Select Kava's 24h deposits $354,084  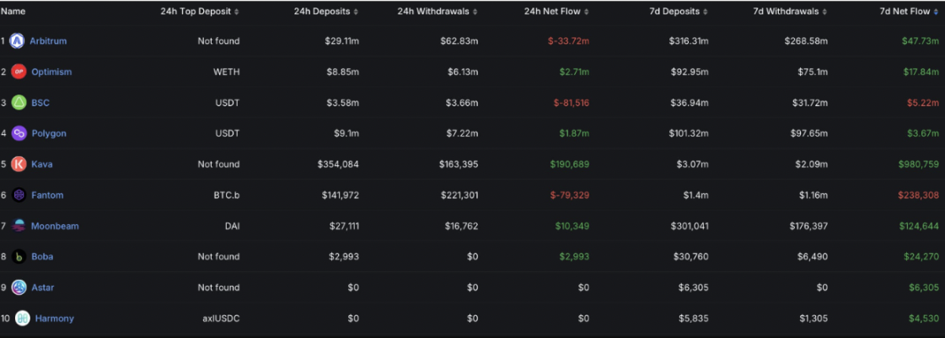[338, 164]
